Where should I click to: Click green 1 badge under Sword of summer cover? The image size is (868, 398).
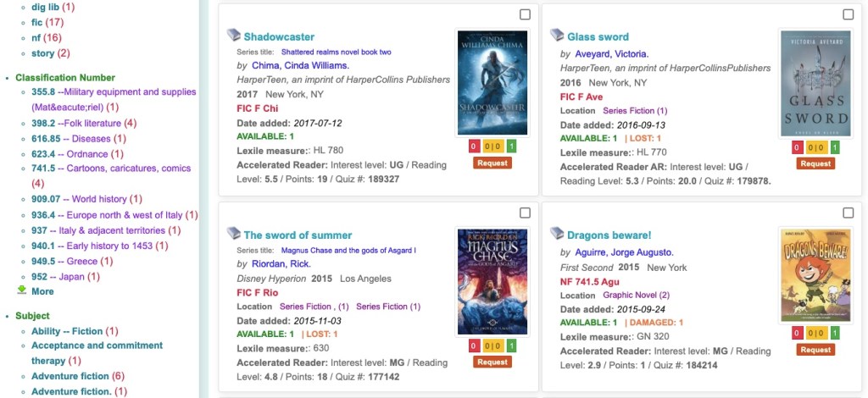511,346
